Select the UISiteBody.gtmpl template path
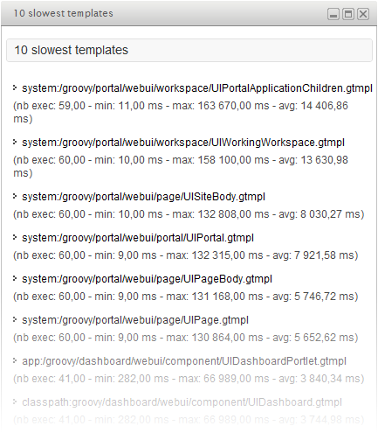378x433 pixels. pyautogui.click(x=143, y=197)
